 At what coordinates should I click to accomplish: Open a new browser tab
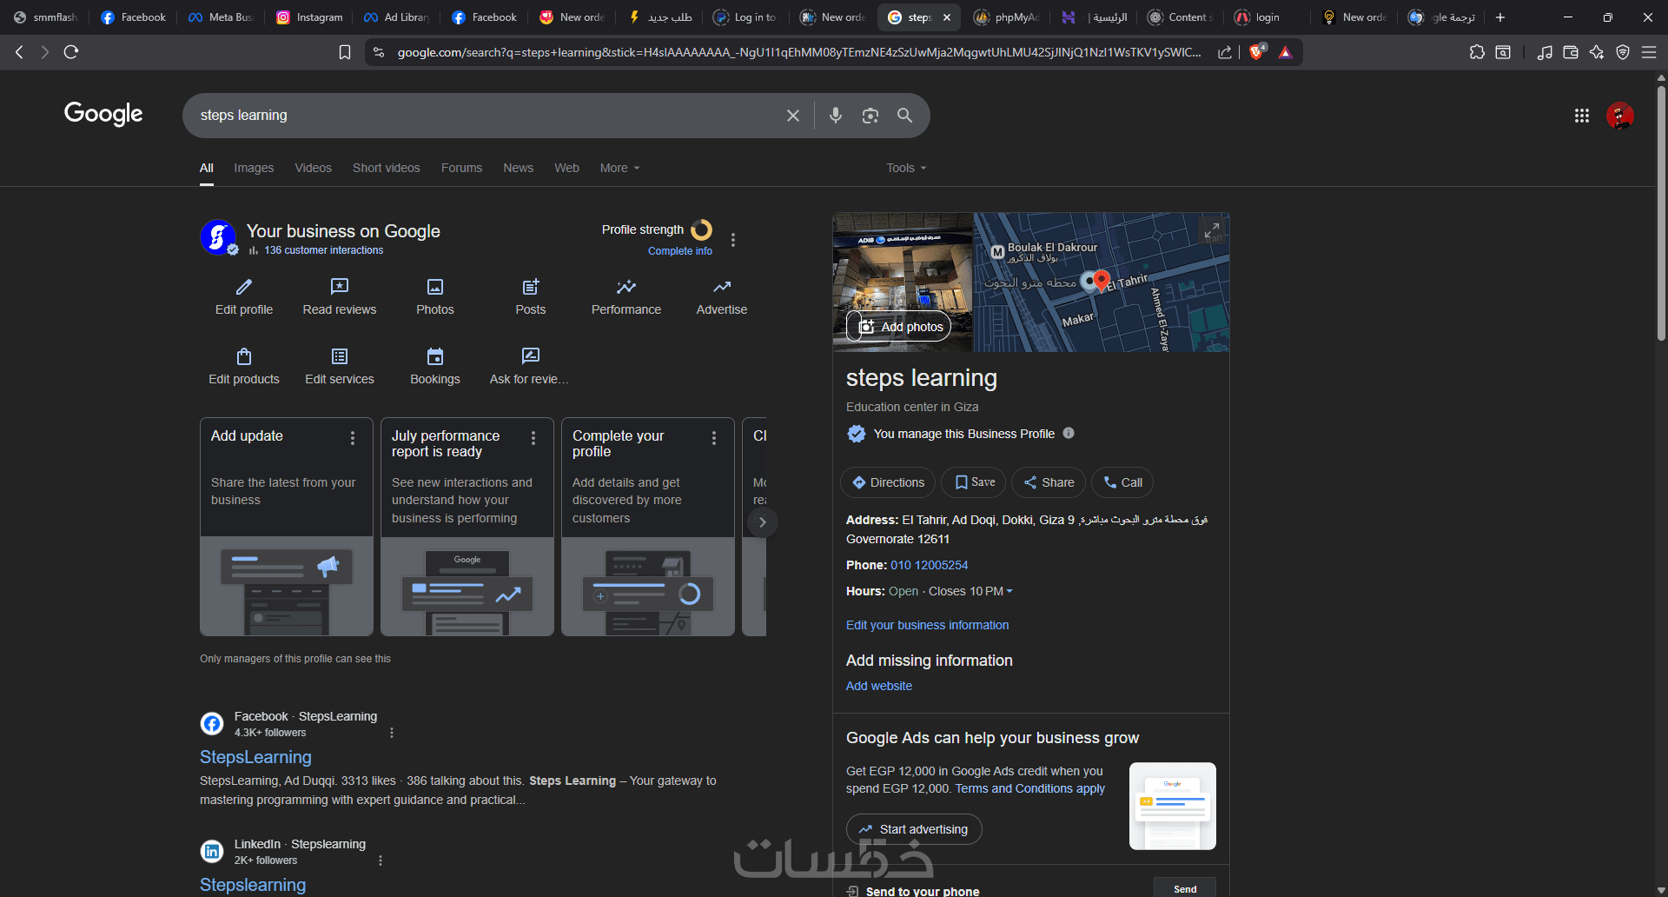tap(1500, 17)
